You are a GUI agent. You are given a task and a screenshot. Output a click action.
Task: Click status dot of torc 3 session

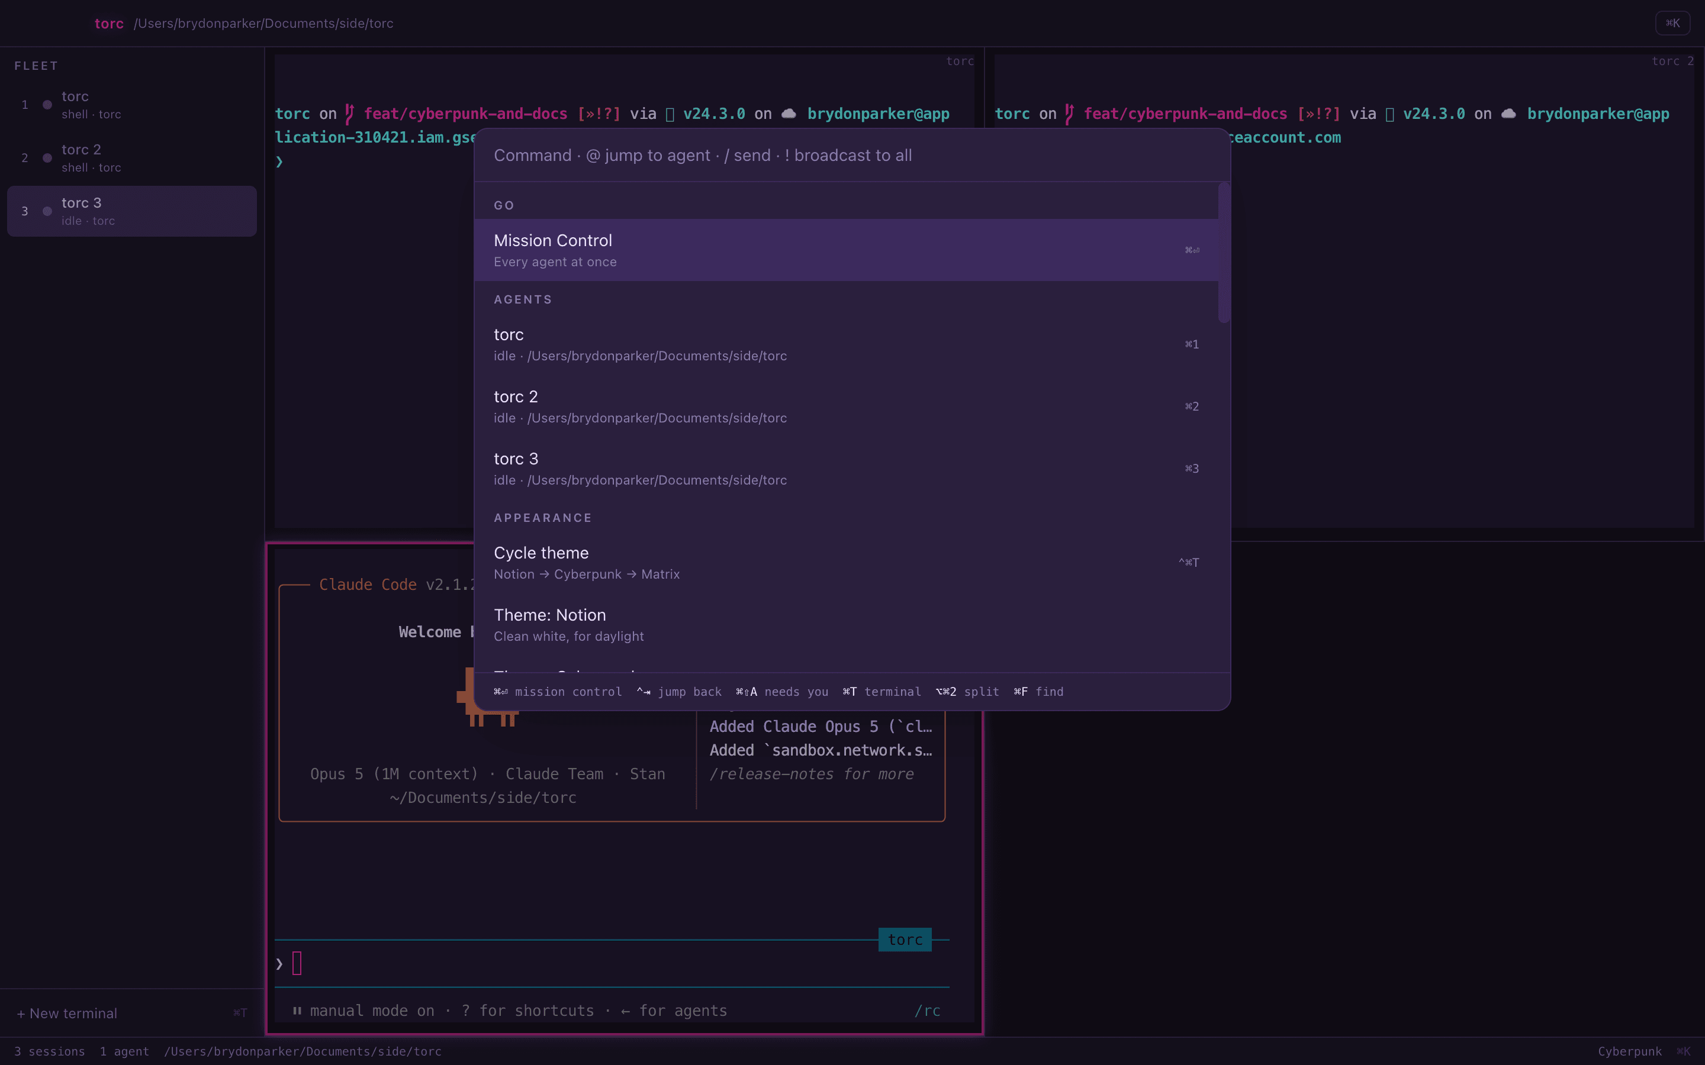(x=47, y=211)
